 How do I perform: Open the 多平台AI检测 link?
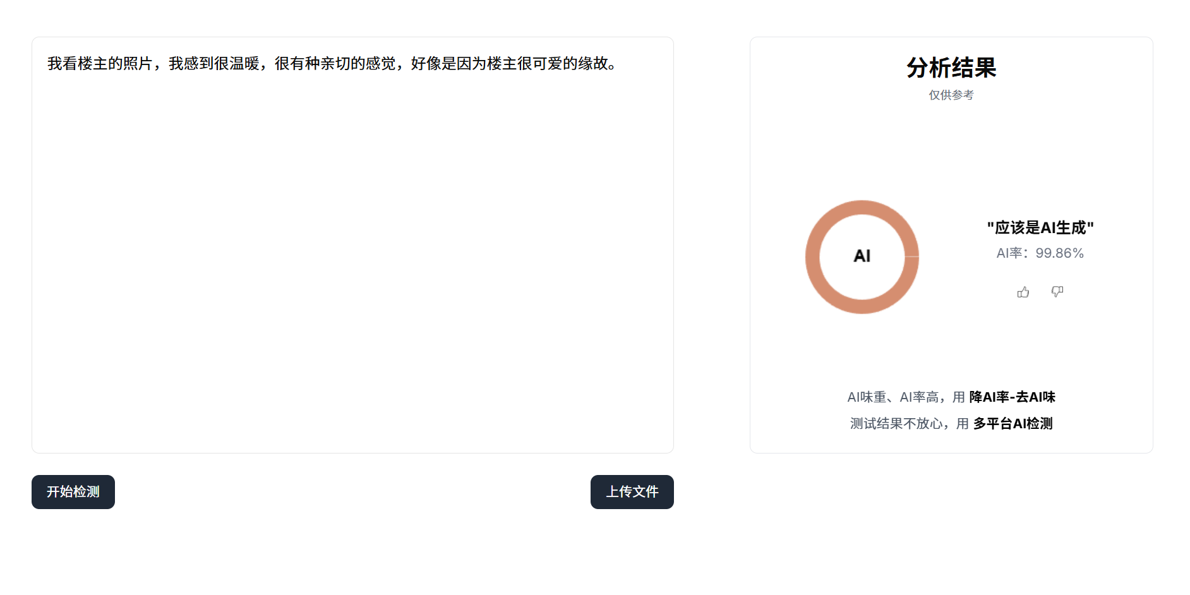tap(1013, 424)
